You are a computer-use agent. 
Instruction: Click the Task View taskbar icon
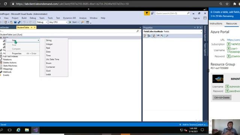point(10,130)
